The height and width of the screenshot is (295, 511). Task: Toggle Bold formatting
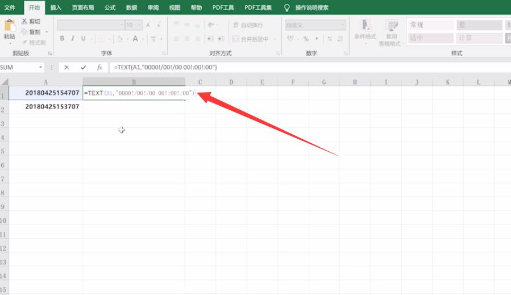62,39
